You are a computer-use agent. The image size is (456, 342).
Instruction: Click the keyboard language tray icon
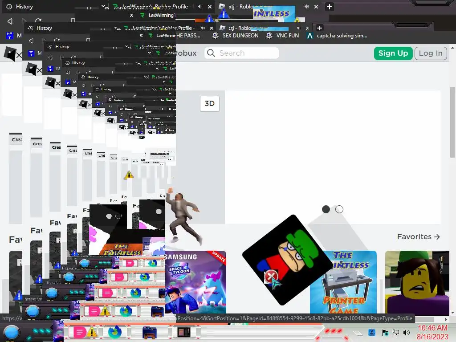(x=372, y=332)
